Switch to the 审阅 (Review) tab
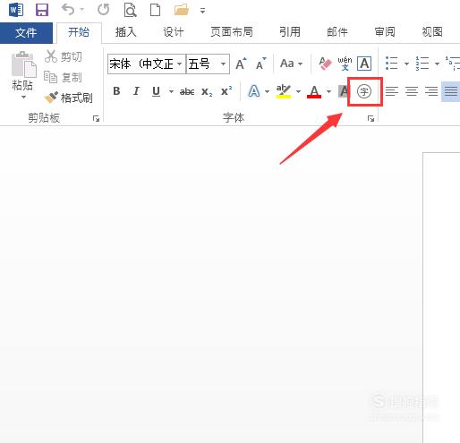The image size is (460, 443). pos(385,32)
